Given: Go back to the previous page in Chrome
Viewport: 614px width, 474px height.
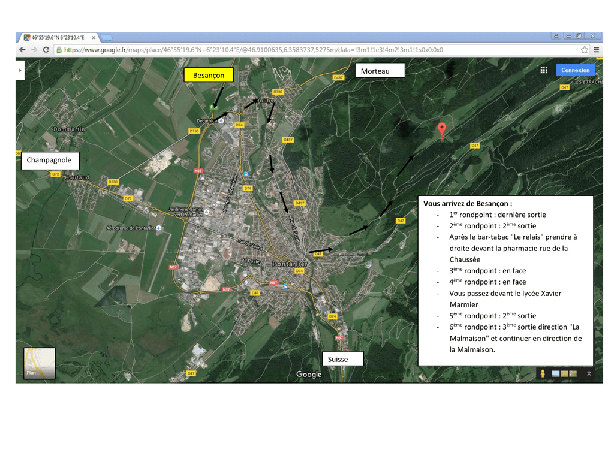Looking at the screenshot, I should click(x=22, y=50).
